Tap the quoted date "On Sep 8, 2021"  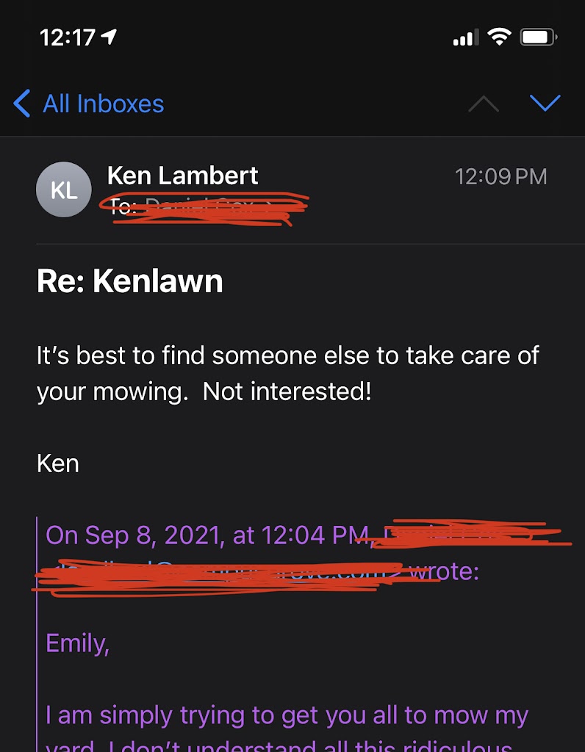[x=132, y=535]
